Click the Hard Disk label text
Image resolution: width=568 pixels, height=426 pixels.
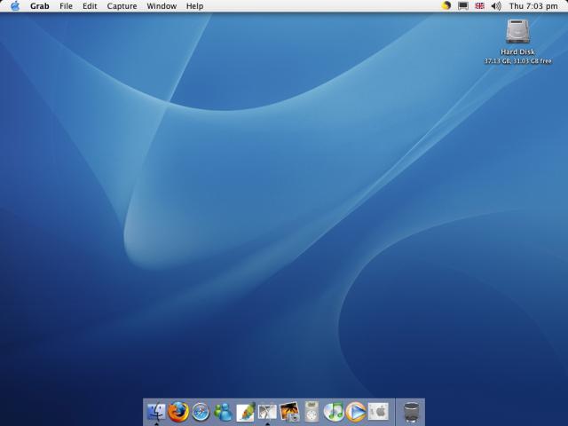coord(517,51)
